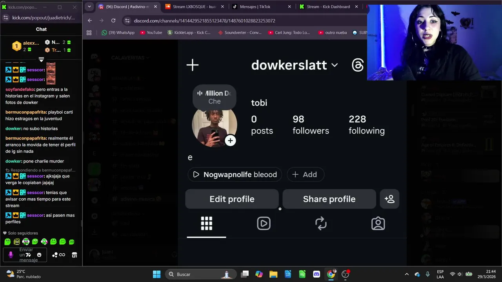
Task: Open the Soundverter bookmark
Action: pos(240,33)
